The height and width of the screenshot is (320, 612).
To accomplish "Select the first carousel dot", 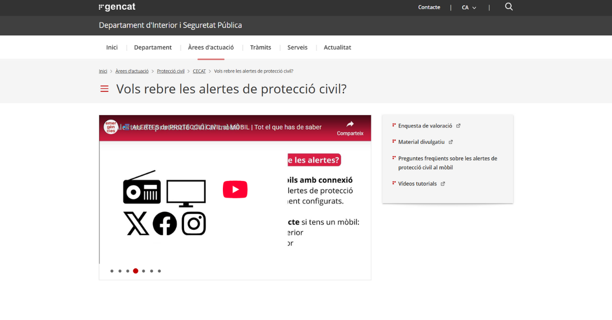I will 112,271.
